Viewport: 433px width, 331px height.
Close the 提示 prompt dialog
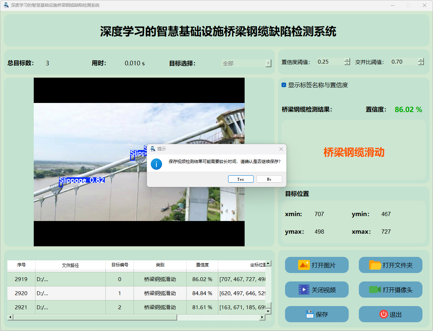pyautogui.click(x=281, y=149)
